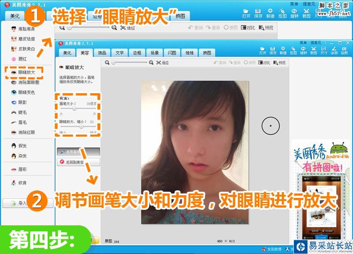Click 新建 new icon in front window toolbar

[x=283, y=51]
